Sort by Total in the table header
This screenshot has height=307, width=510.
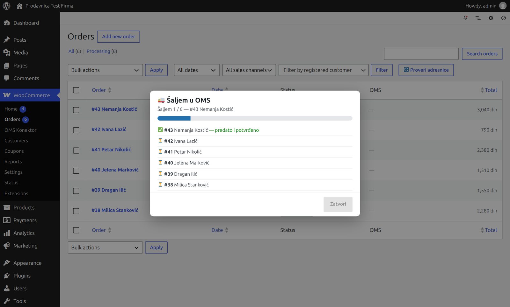489,90
